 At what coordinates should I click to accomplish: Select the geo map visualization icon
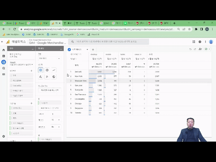pos(54,77)
